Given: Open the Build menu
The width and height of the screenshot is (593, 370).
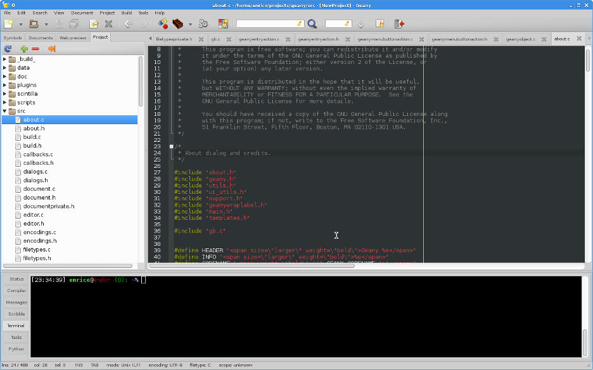Looking at the screenshot, I should click(x=126, y=13).
